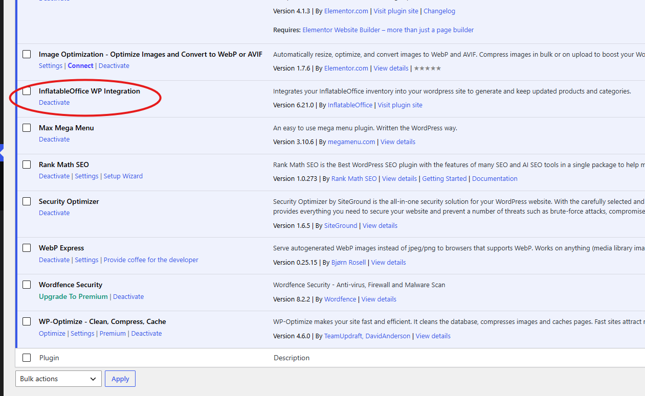This screenshot has height=396, width=645.
Task: Open Rank Math Getting Started link
Action: [x=444, y=178]
